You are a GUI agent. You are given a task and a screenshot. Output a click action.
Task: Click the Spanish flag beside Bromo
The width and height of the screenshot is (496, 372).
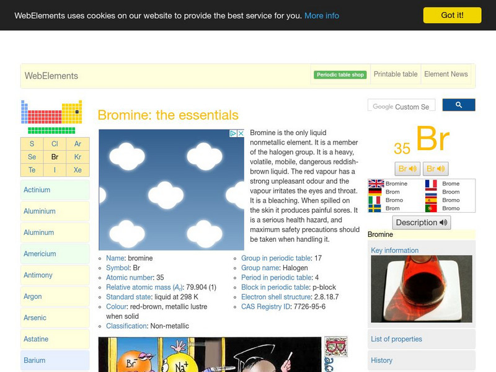432,200
